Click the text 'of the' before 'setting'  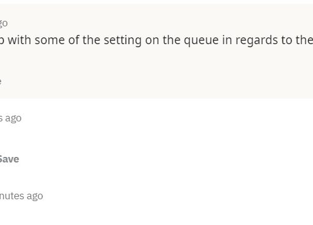pos(84,40)
